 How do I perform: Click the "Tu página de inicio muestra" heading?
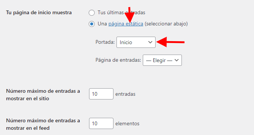click(x=39, y=13)
